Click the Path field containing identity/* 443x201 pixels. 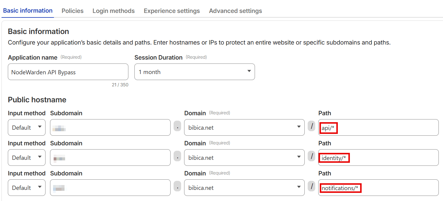378,158
